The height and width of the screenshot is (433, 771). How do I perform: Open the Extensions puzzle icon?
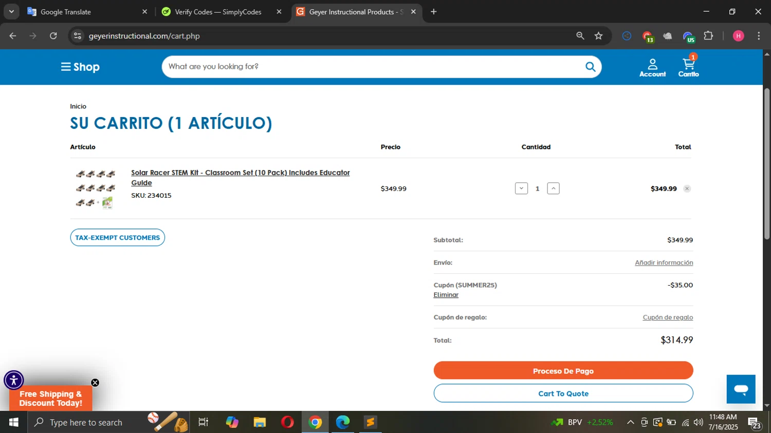click(709, 36)
